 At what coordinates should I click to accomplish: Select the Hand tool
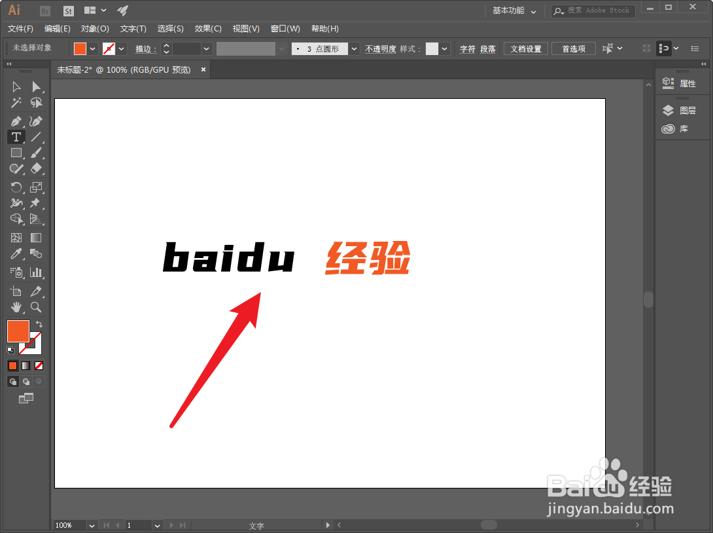coord(16,307)
